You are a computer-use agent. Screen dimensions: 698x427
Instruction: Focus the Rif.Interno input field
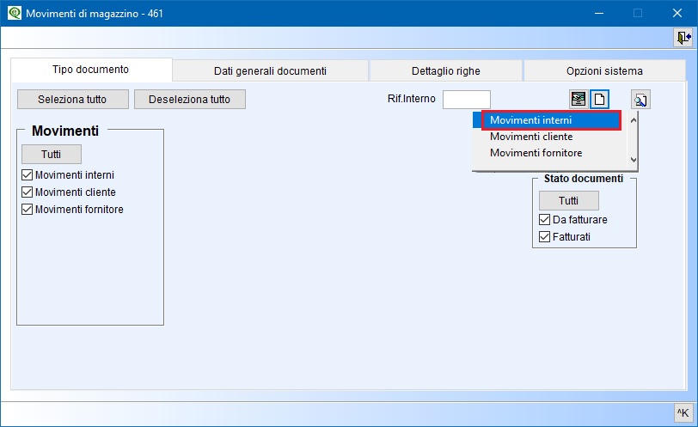coord(467,99)
